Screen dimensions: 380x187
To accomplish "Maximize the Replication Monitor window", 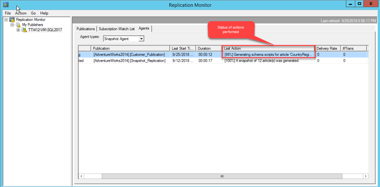I will click(359, 4).
